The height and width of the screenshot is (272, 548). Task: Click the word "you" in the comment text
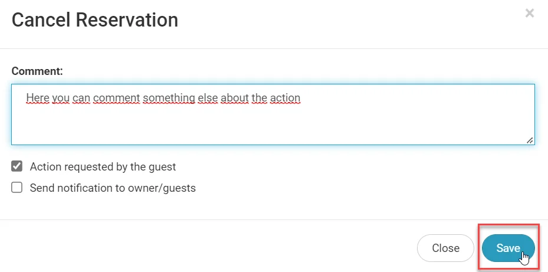(x=61, y=97)
